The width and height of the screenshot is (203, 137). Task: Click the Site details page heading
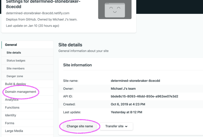(70, 45)
